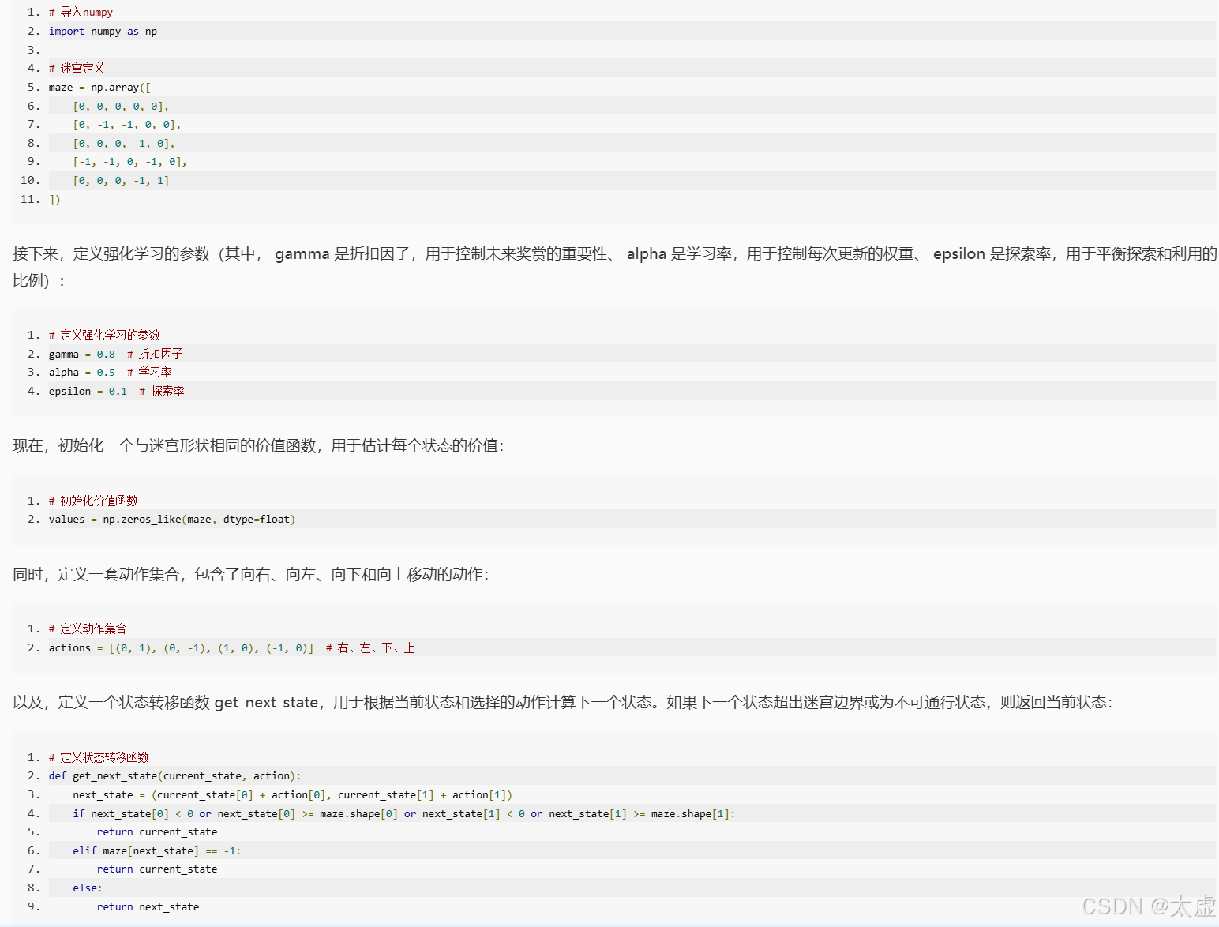
Task: Click the paragraph mentioning 'get_next_state'
Action: click(563, 702)
